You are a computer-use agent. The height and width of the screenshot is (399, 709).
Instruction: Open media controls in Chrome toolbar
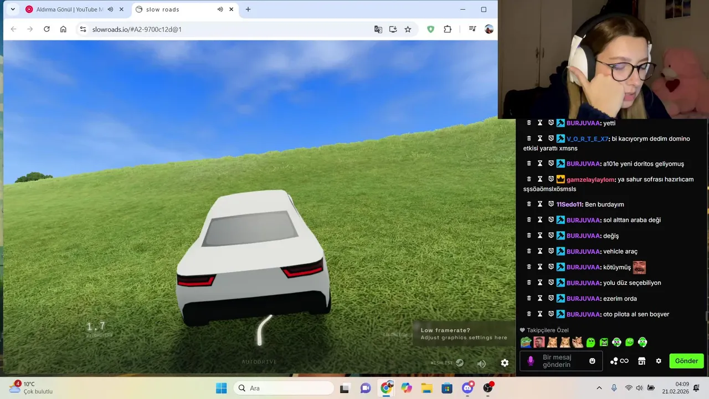click(x=472, y=29)
